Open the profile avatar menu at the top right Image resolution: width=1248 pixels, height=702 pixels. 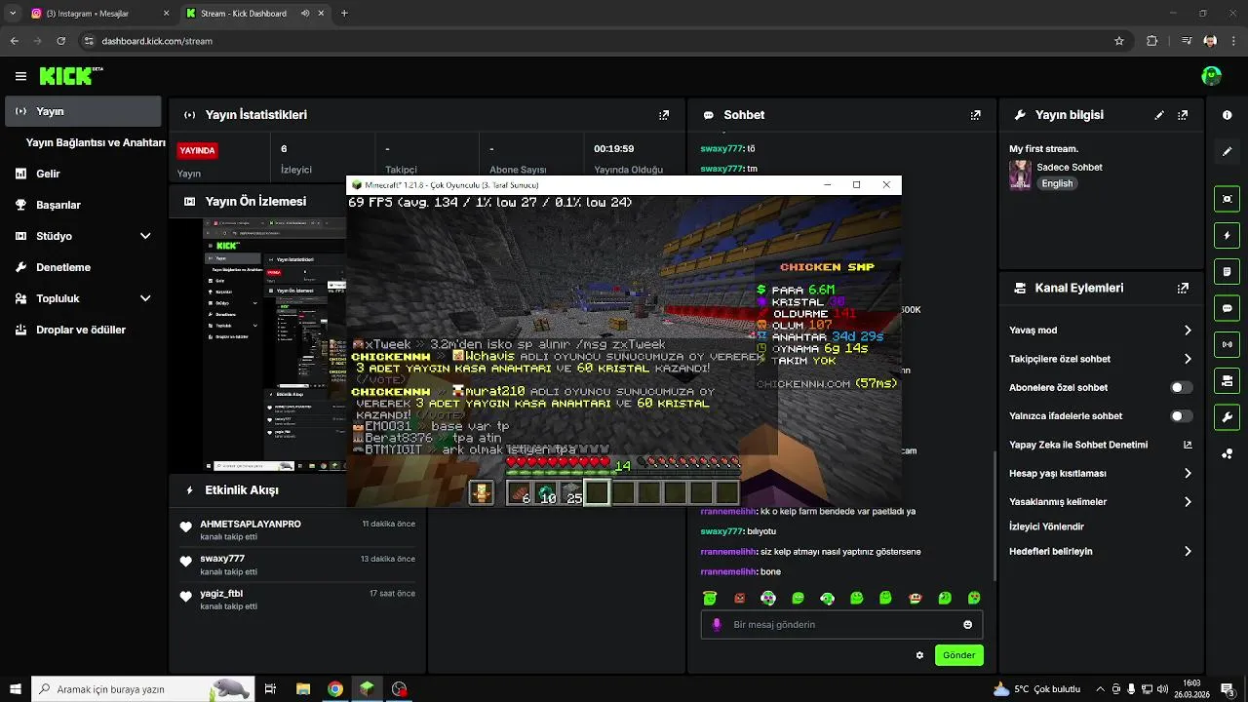point(1212,76)
